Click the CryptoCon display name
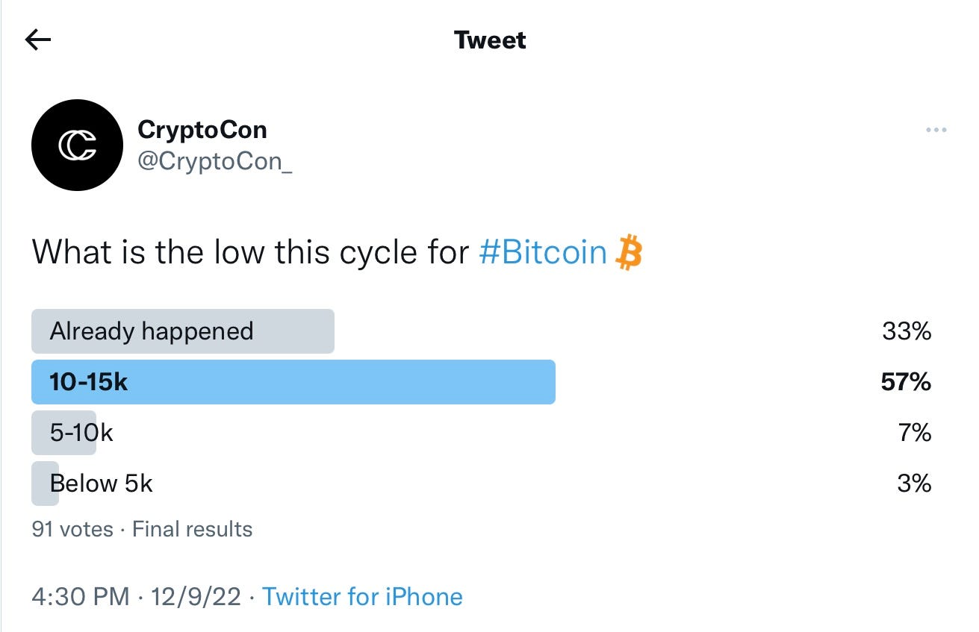The width and height of the screenshot is (979, 632). pos(202,130)
